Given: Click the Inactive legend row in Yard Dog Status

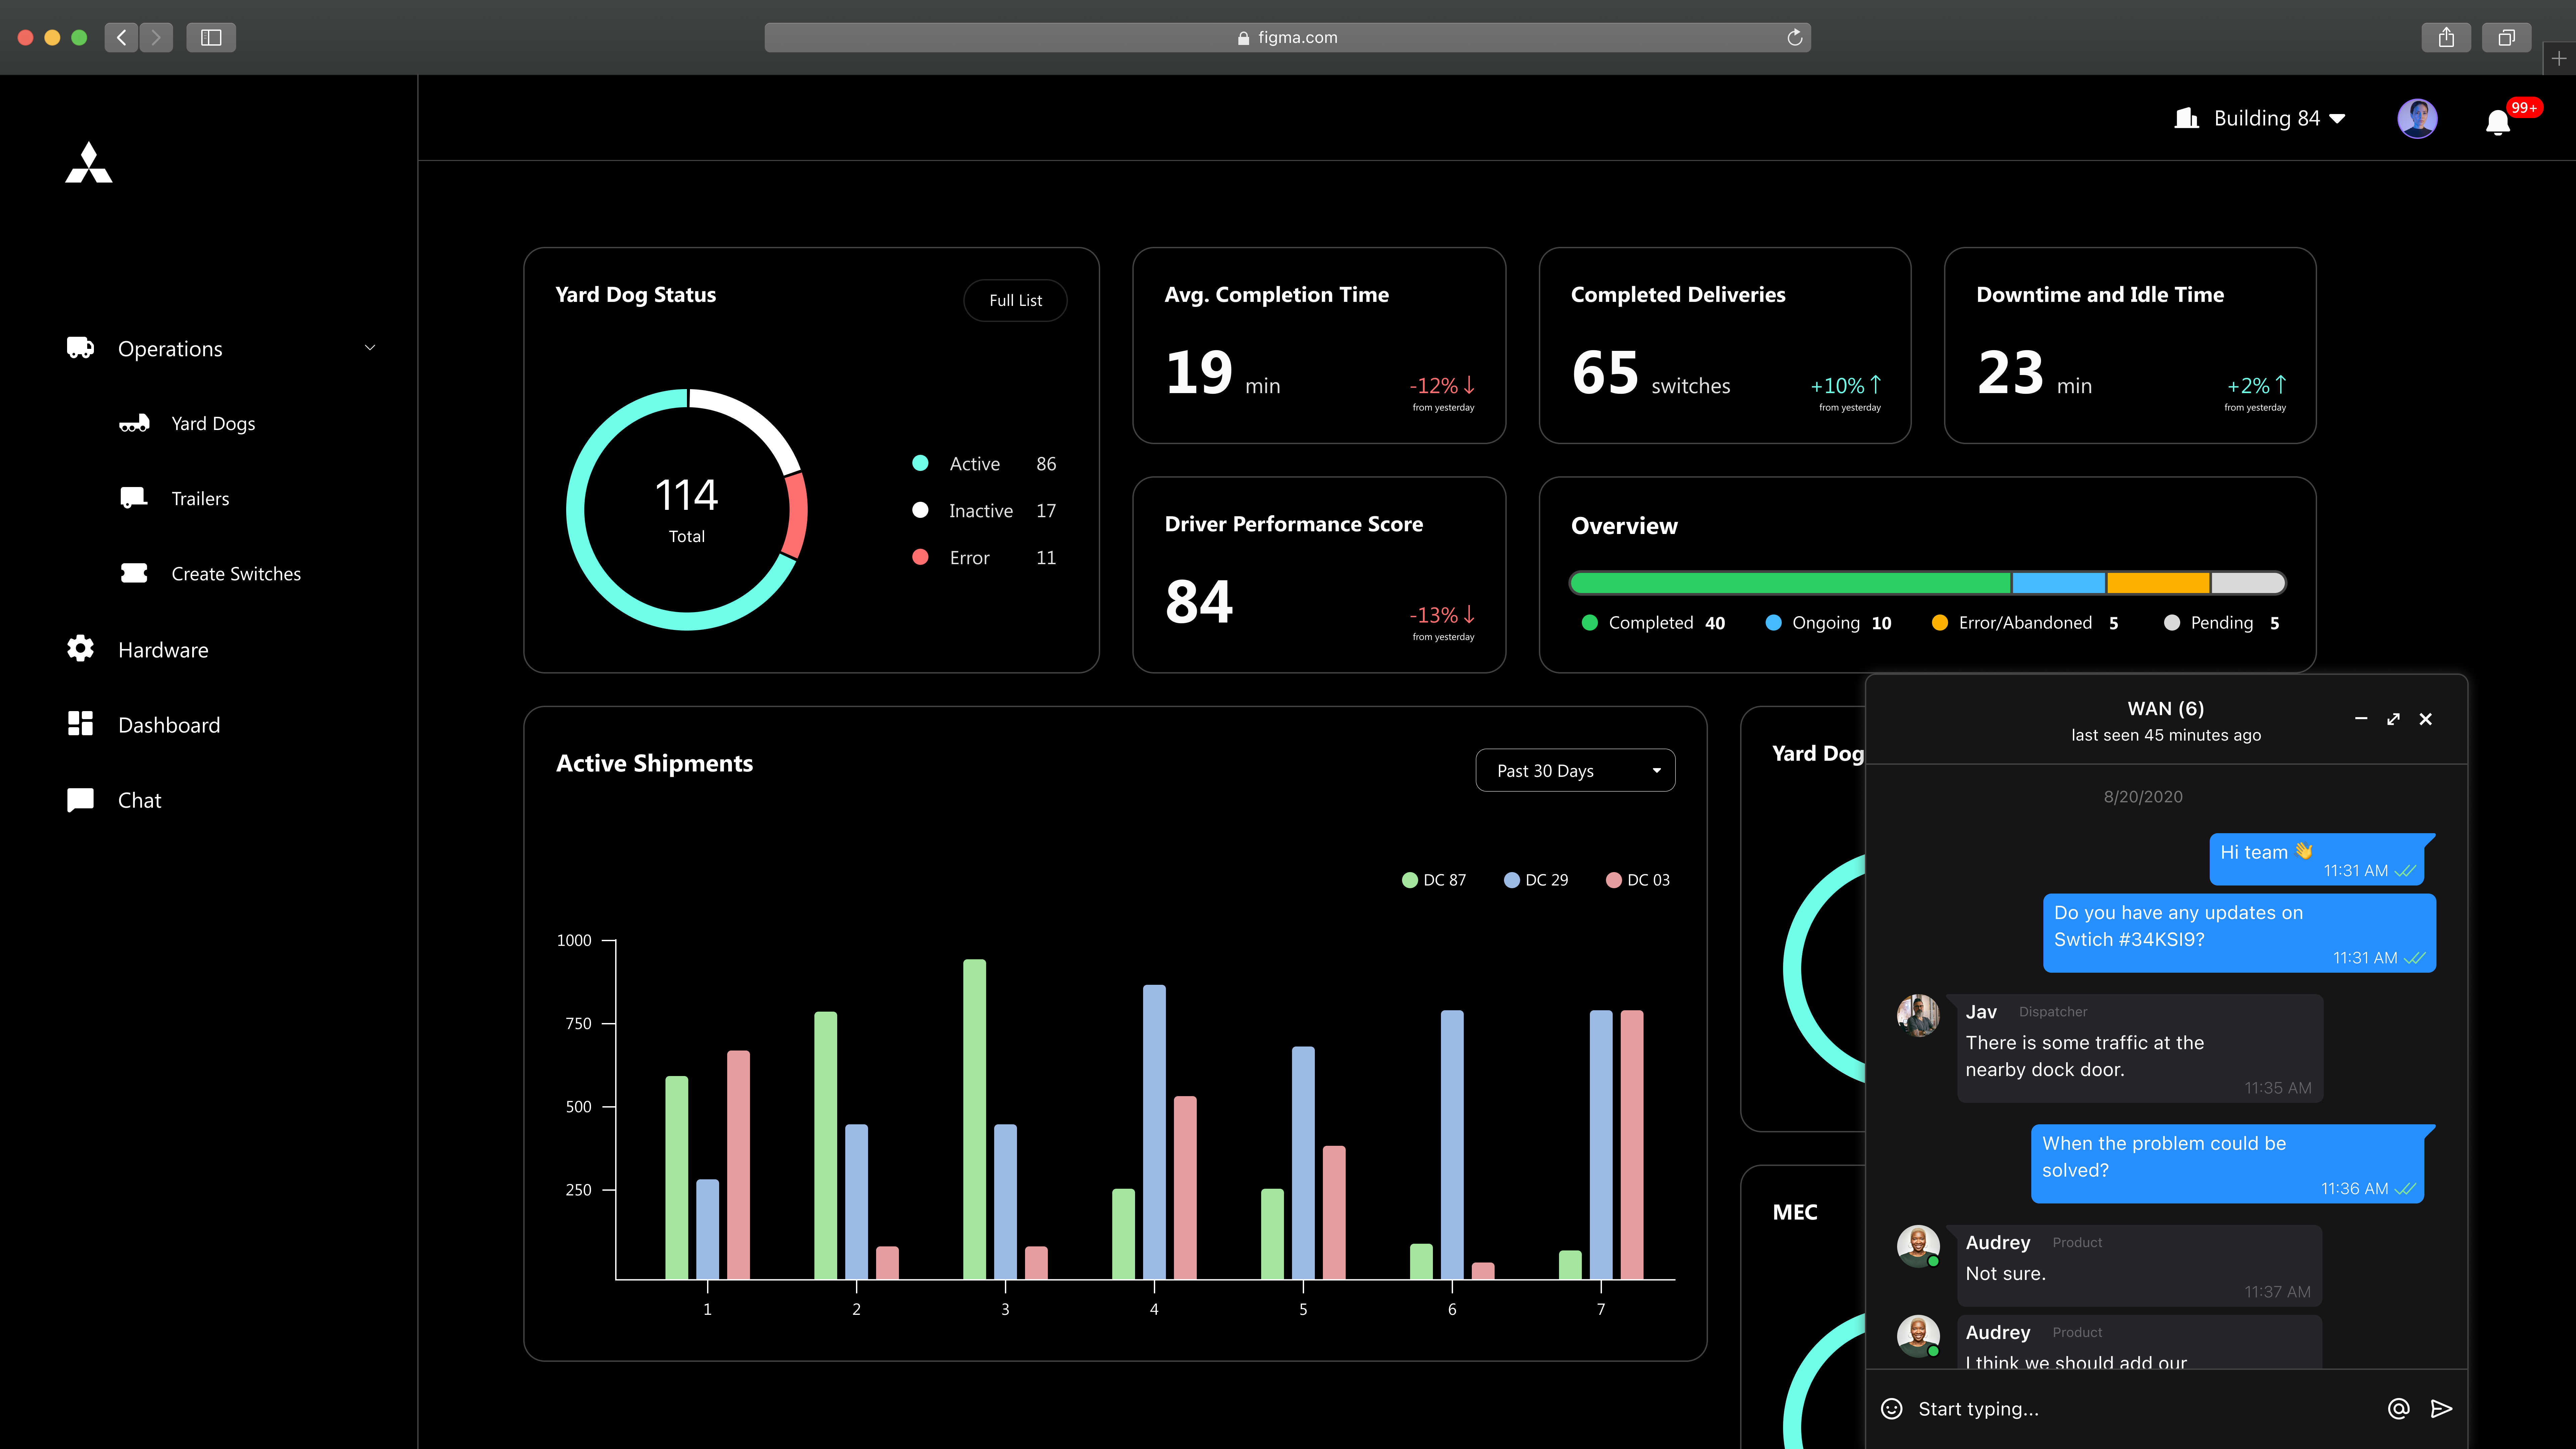Looking at the screenshot, I should pos(984,510).
